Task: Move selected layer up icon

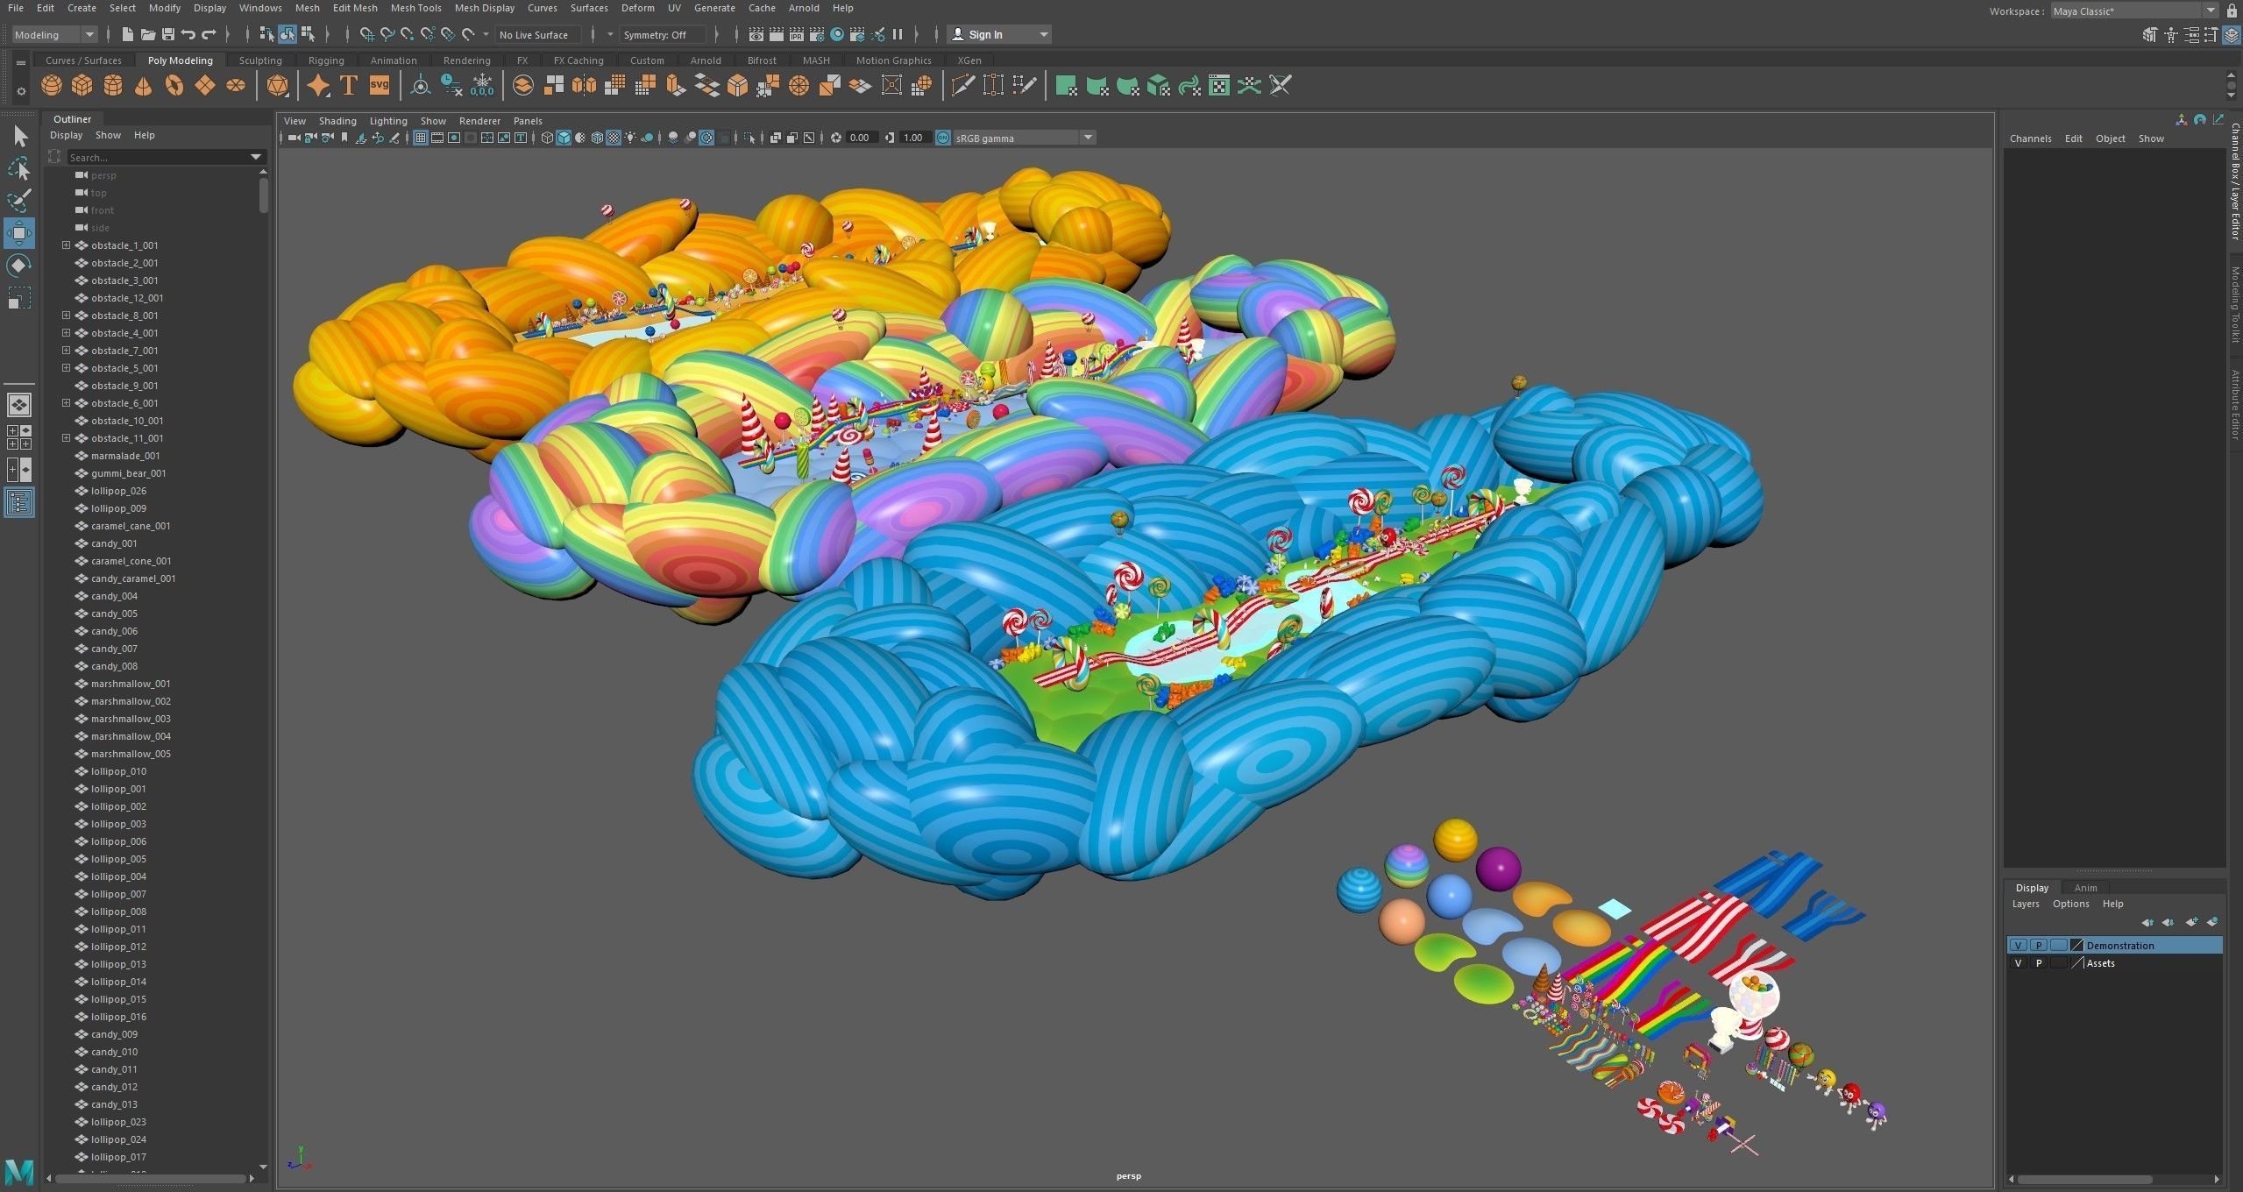Action: pyautogui.click(x=2147, y=922)
